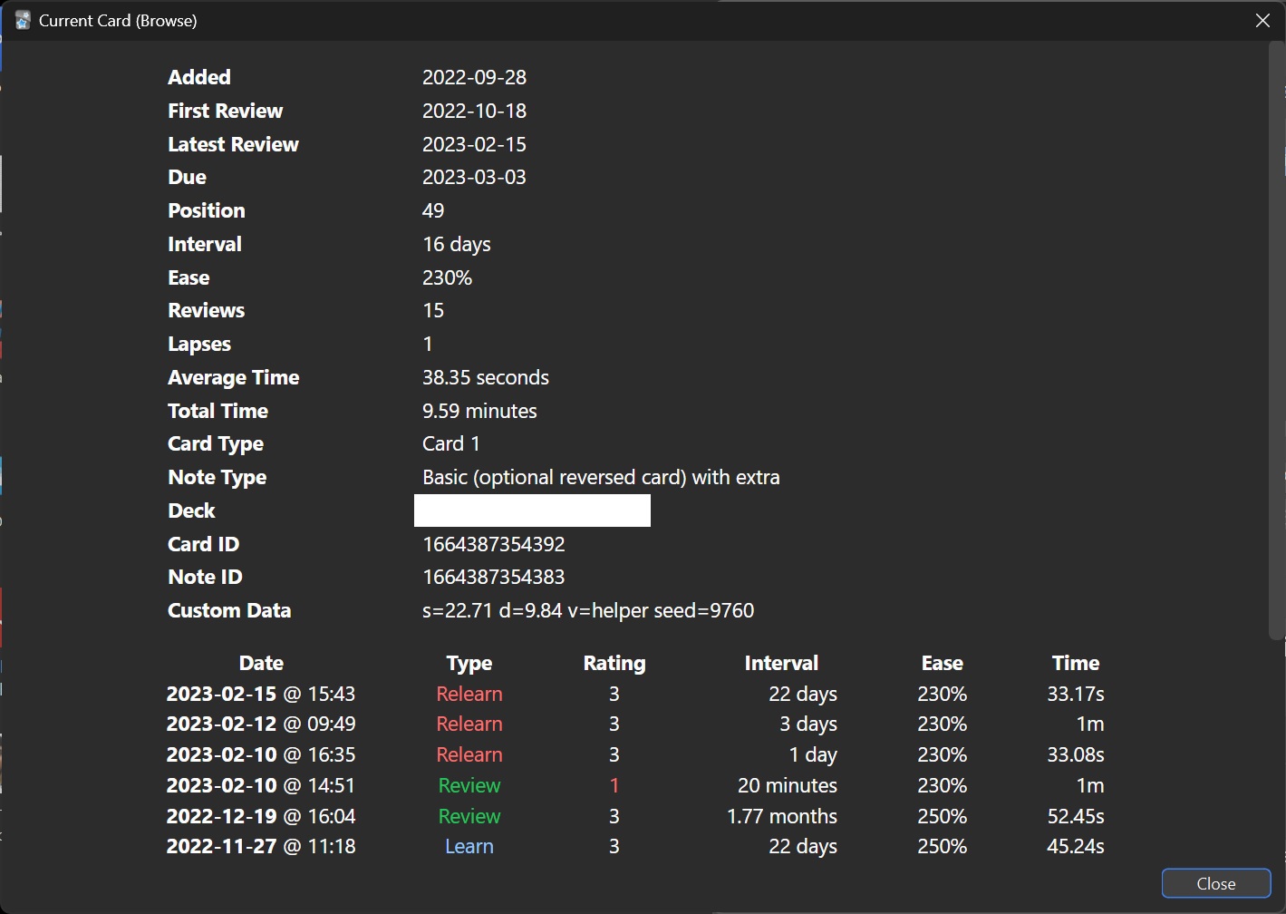This screenshot has height=914, width=1286.
Task: Click the Ease value 230%
Action: [x=447, y=277]
